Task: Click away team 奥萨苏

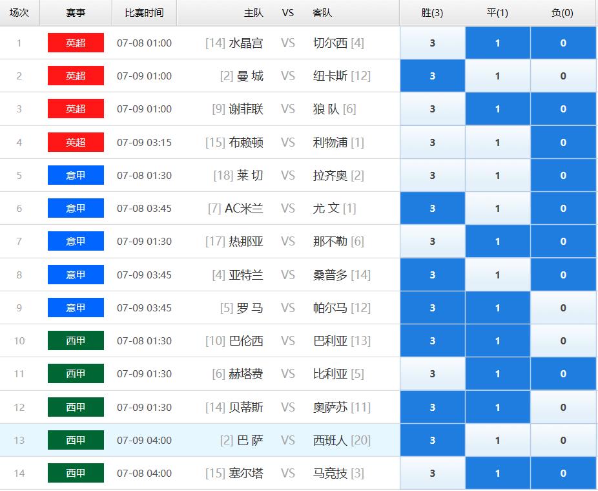Action: (330, 407)
